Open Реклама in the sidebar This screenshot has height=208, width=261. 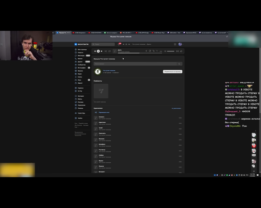point(79,102)
